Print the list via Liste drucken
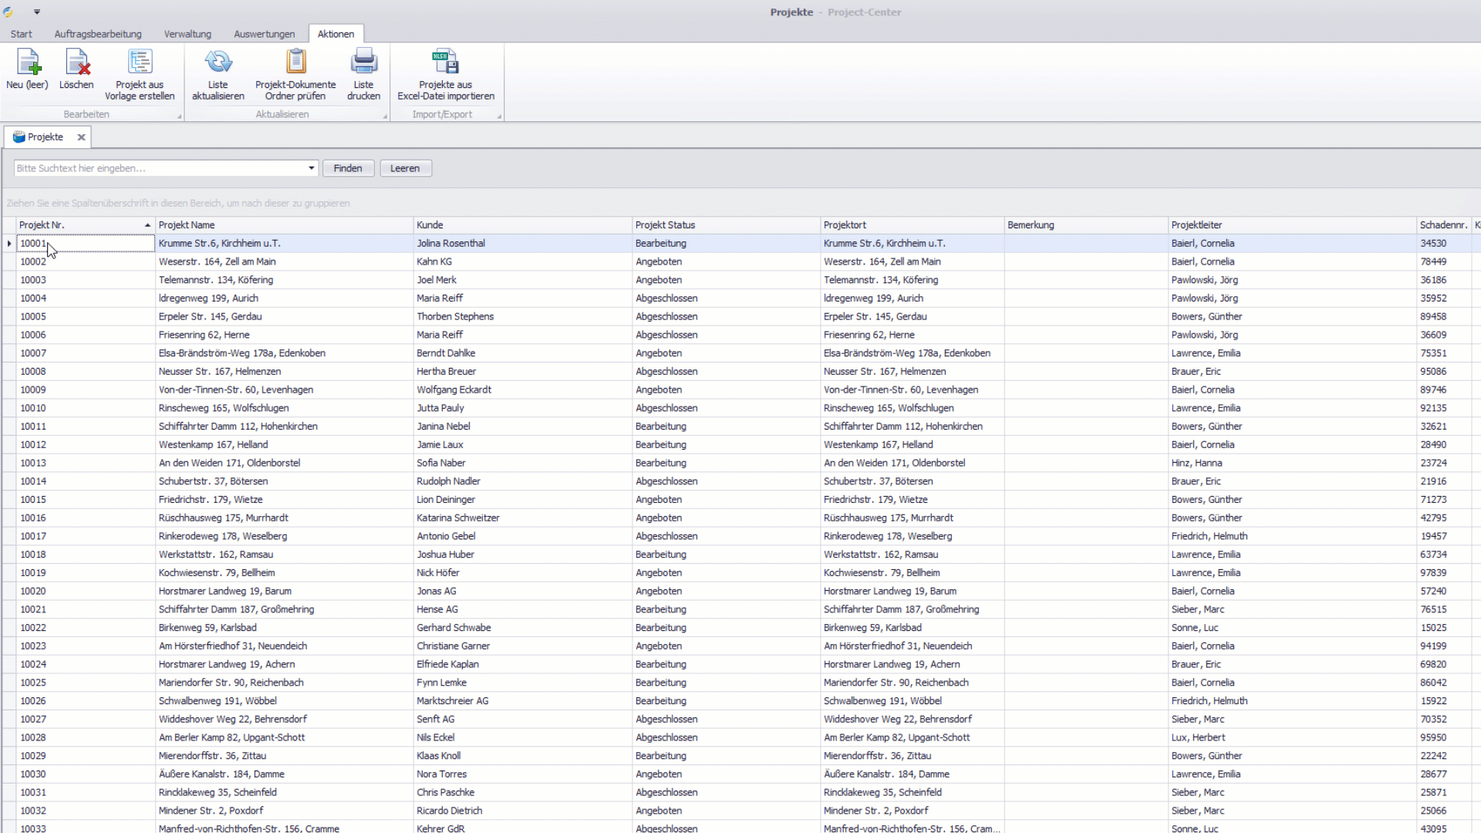Image resolution: width=1481 pixels, height=833 pixels. [x=363, y=63]
